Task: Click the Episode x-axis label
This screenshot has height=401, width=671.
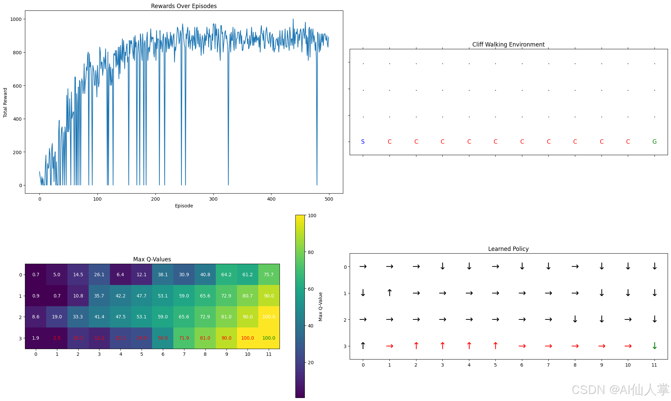Action: coord(184,206)
